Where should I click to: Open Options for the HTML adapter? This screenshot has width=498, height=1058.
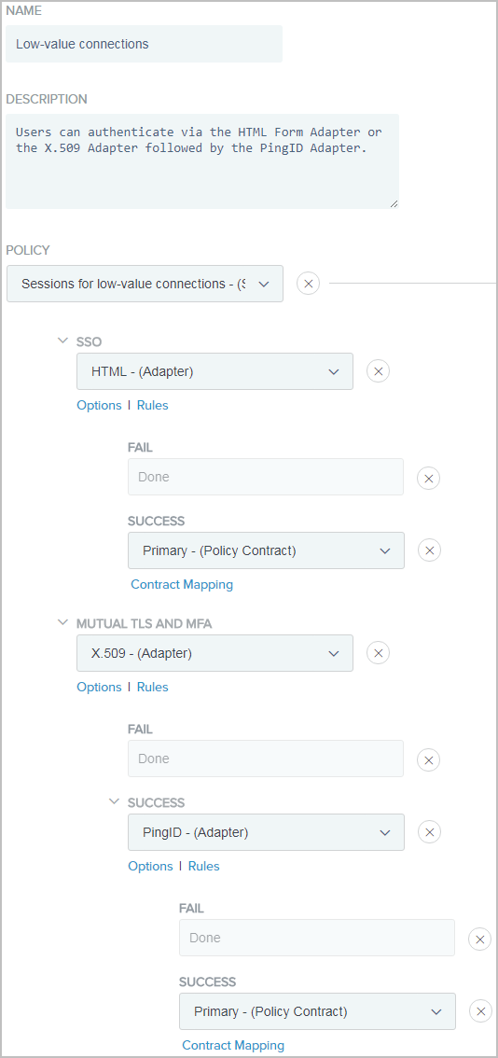(x=99, y=406)
